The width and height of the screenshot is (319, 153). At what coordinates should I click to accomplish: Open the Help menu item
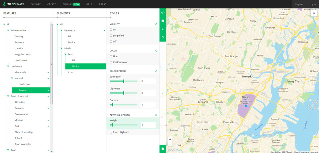point(89,4)
